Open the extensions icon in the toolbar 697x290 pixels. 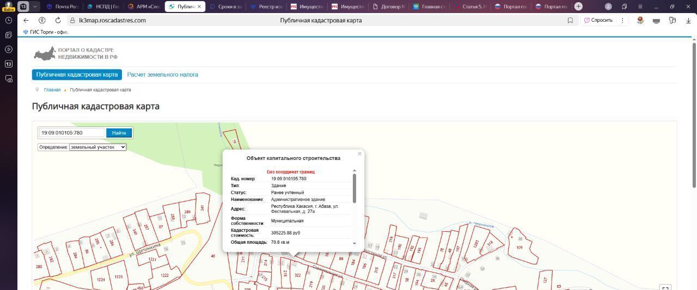point(672,20)
